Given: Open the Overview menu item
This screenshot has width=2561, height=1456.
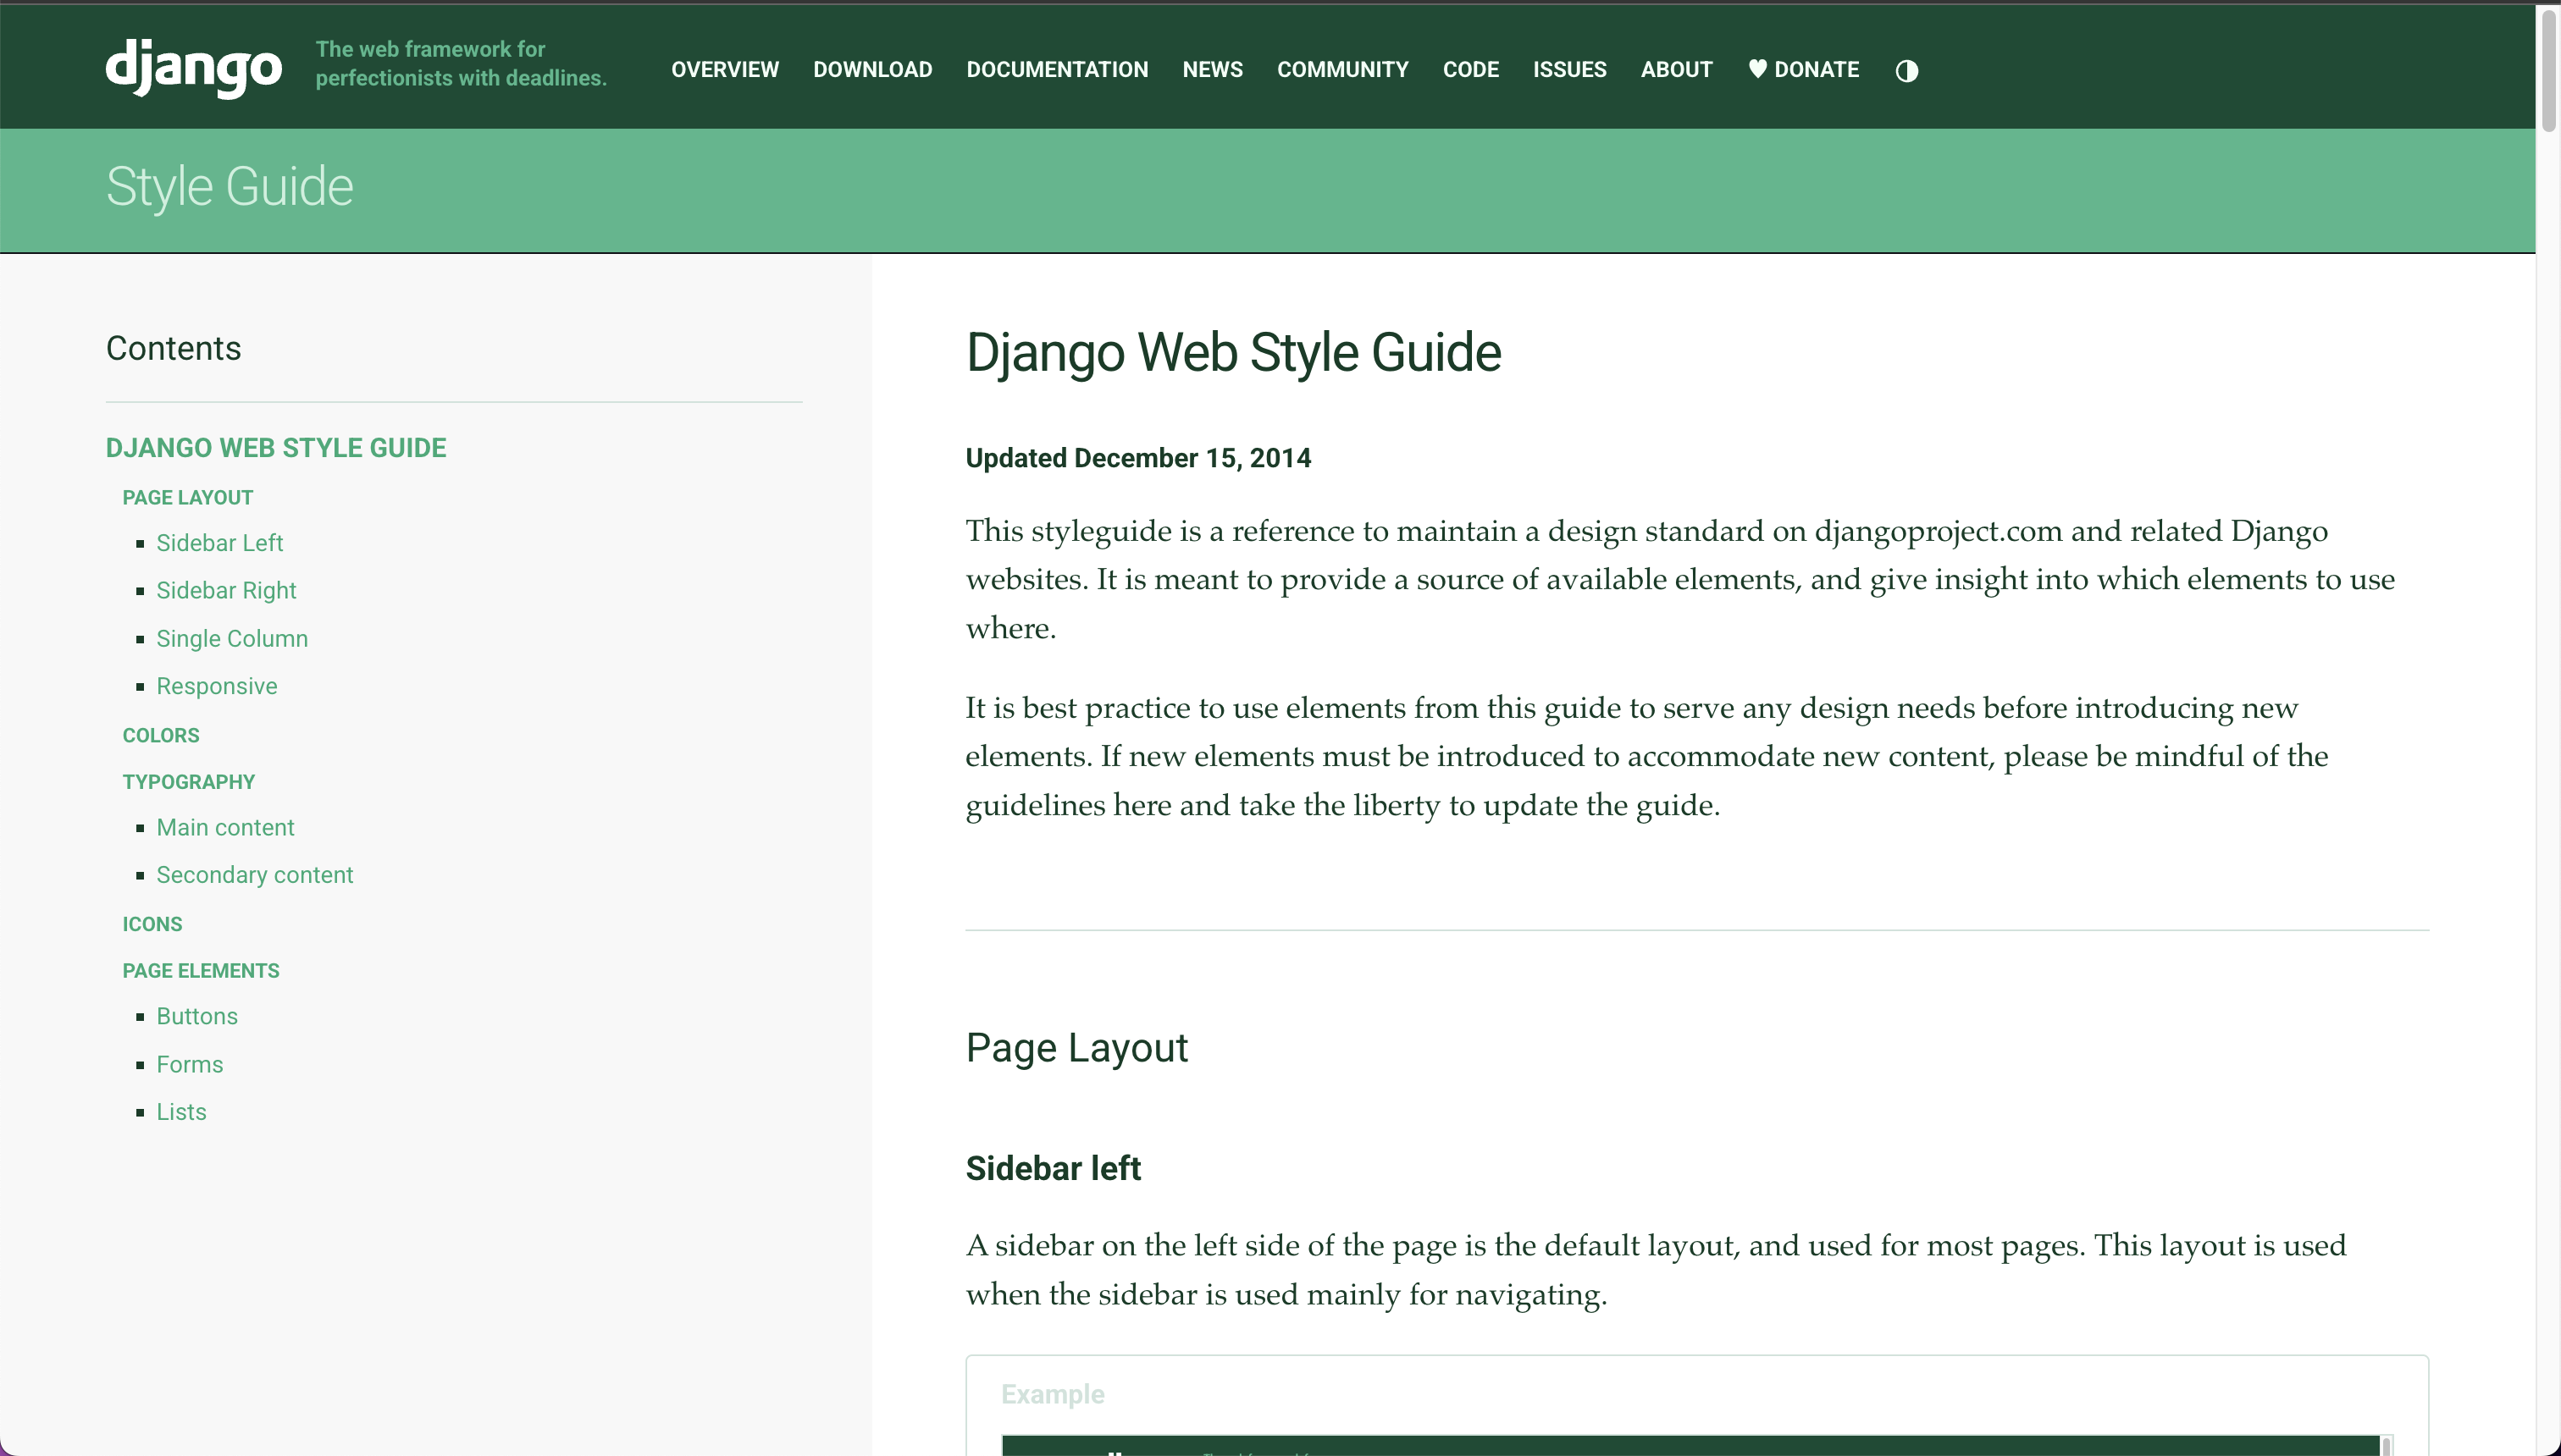Looking at the screenshot, I should pos(724,70).
